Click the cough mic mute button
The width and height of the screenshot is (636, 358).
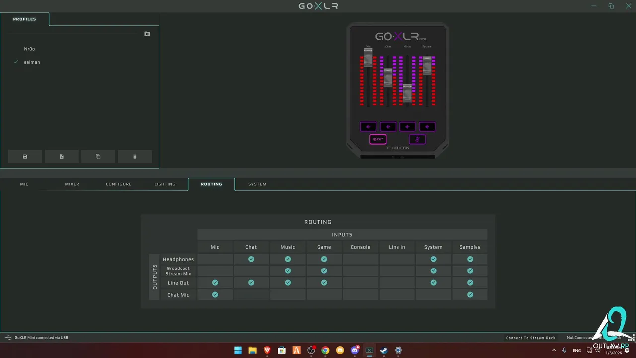coord(417,139)
